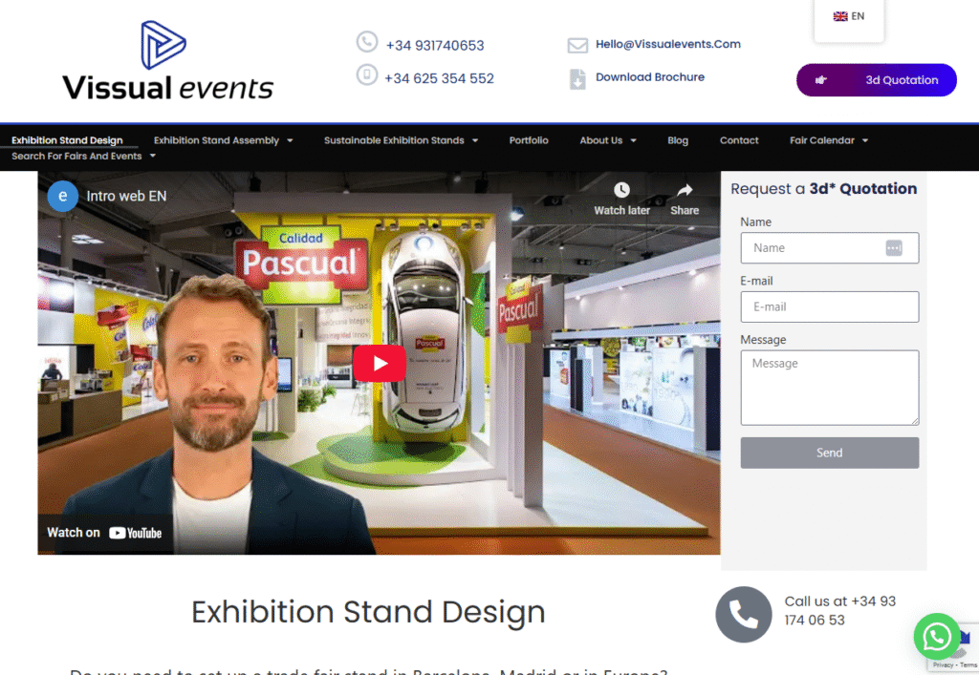The height and width of the screenshot is (675, 979).
Task: Expand the Fair Calendar dropdown arrow
Action: click(x=864, y=141)
